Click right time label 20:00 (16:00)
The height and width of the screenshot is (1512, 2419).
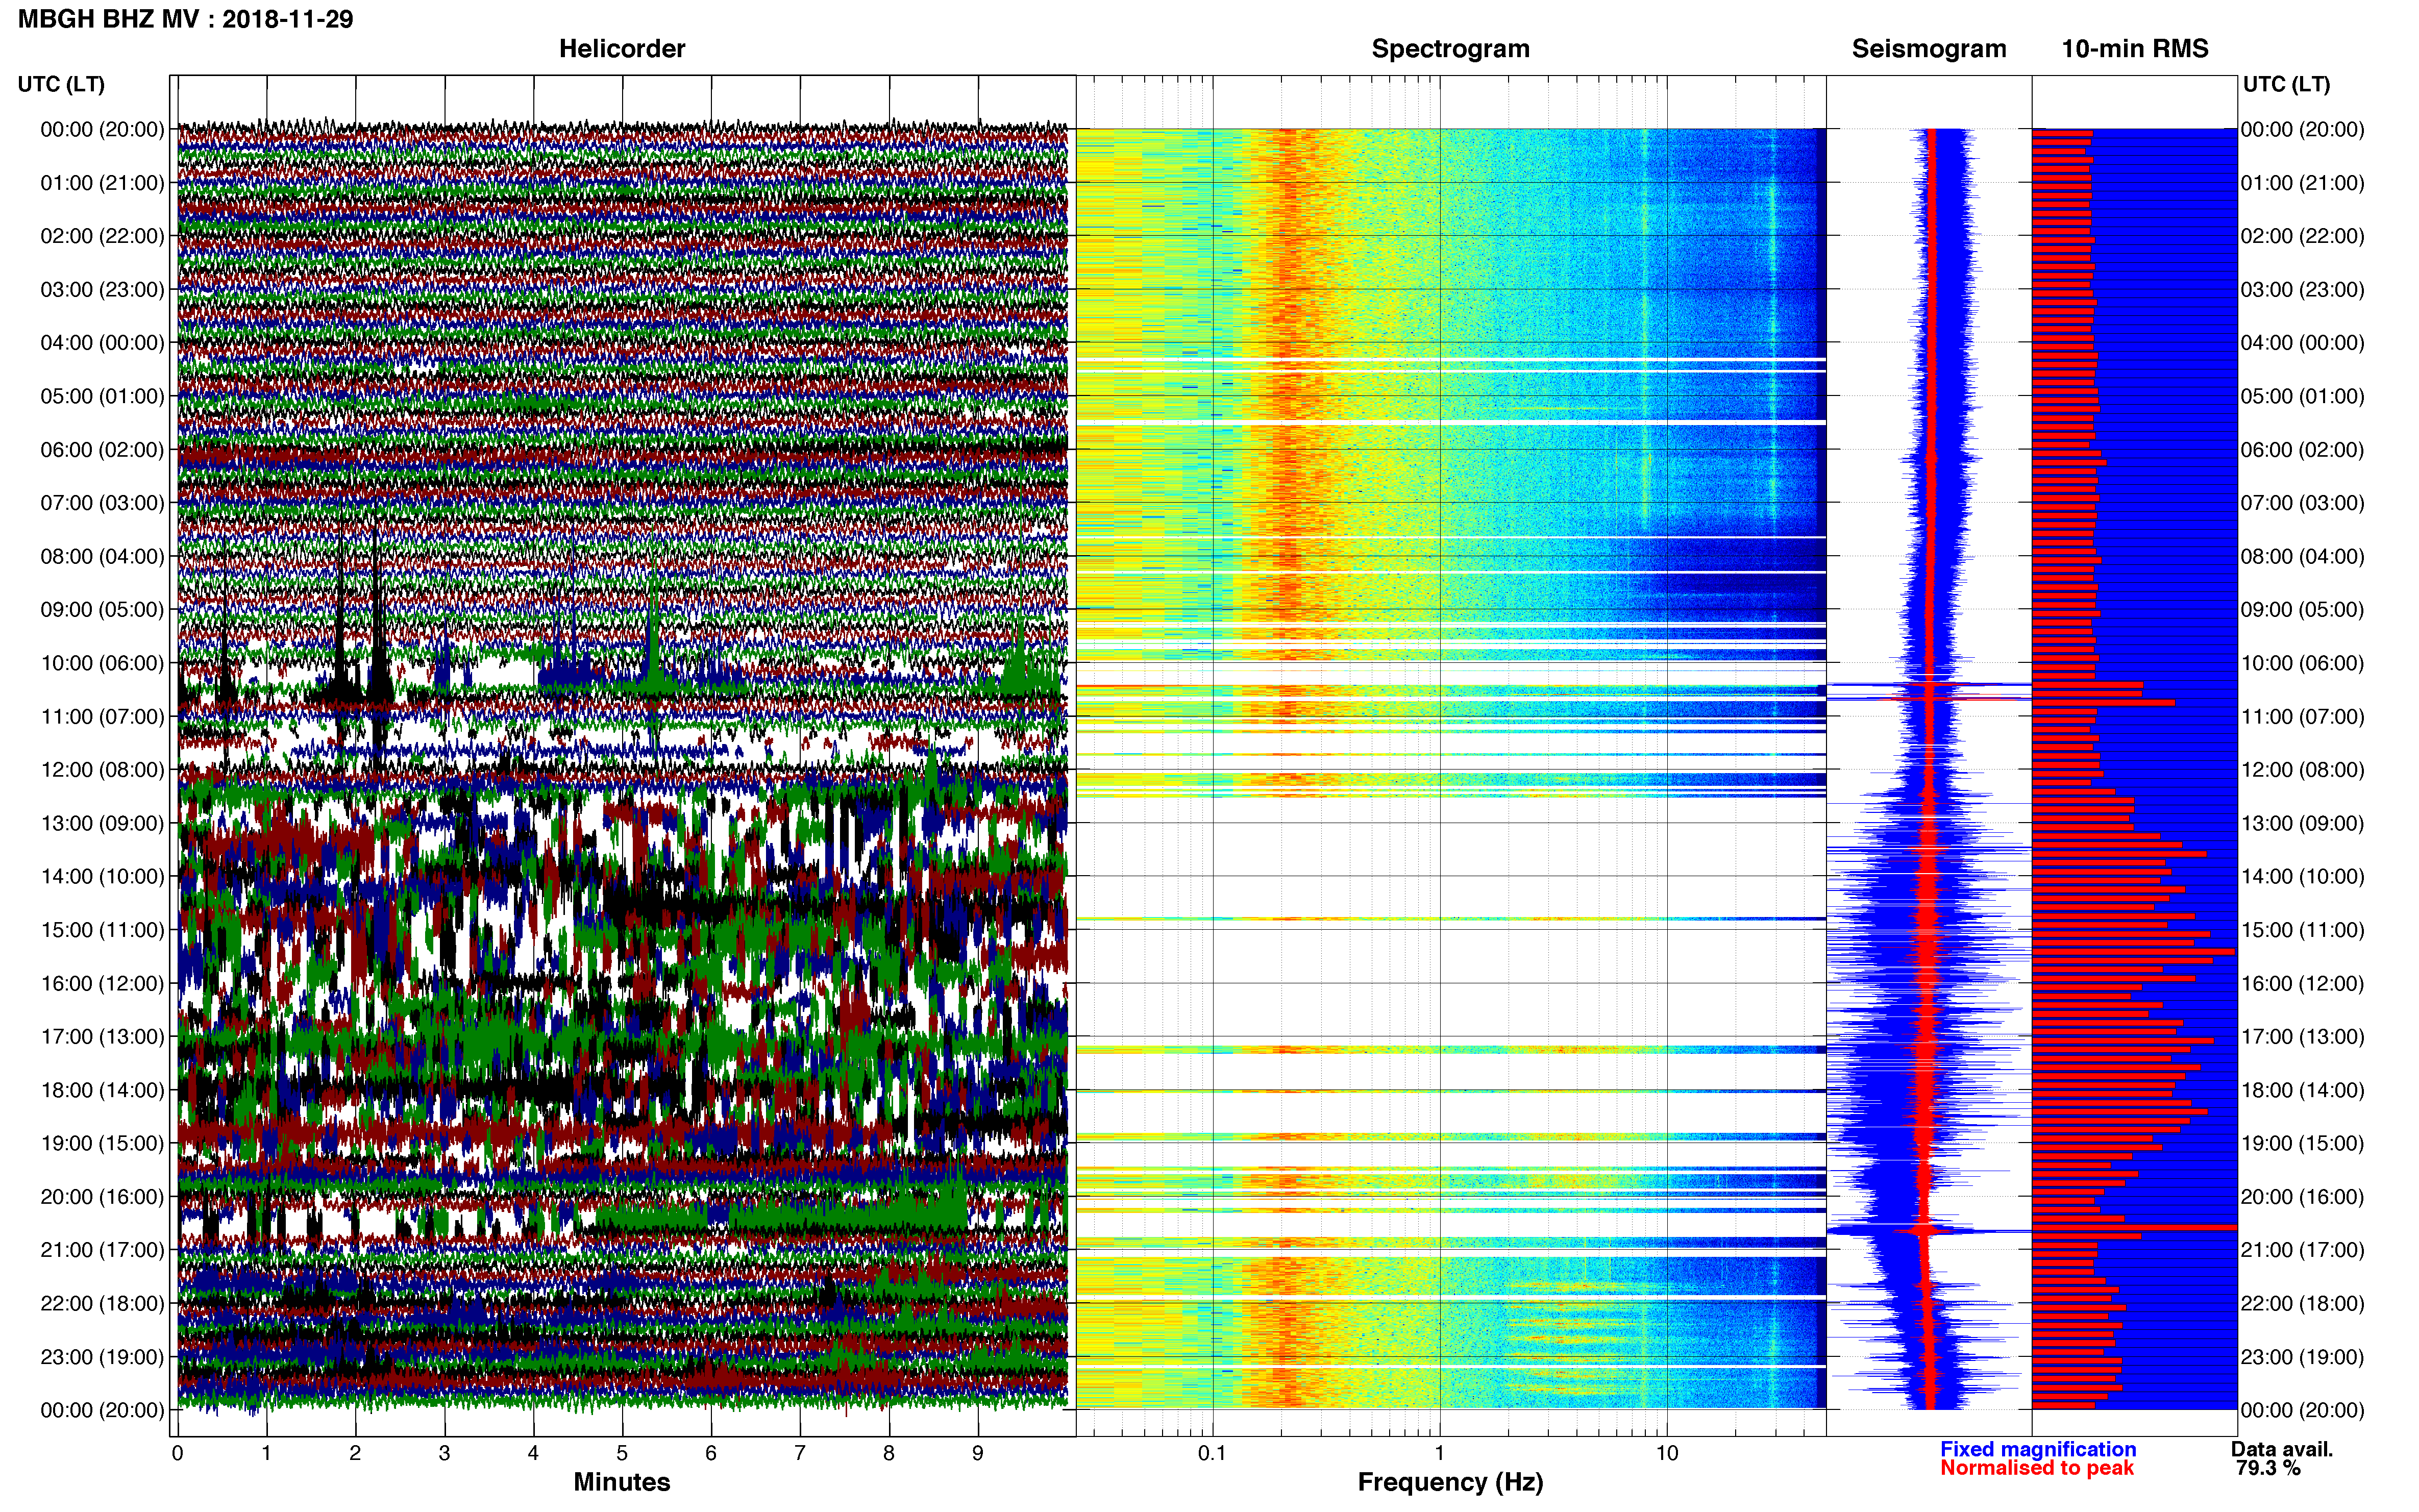pyautogui.click(x=2303, y=1197)
